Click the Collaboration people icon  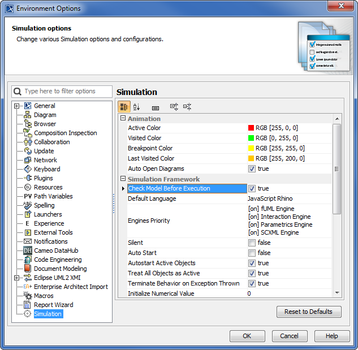tap(28, 142)
